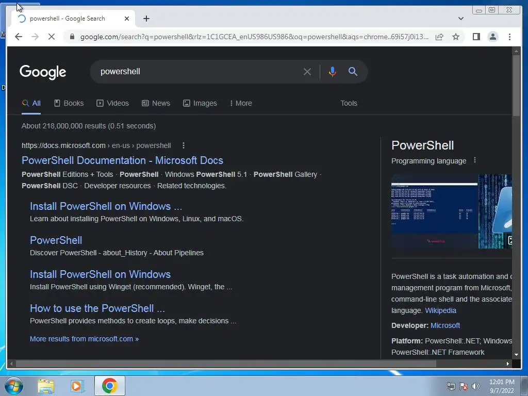528x396 pixels.
Task: Switch to Images results
Action: (x=200, y=103)
